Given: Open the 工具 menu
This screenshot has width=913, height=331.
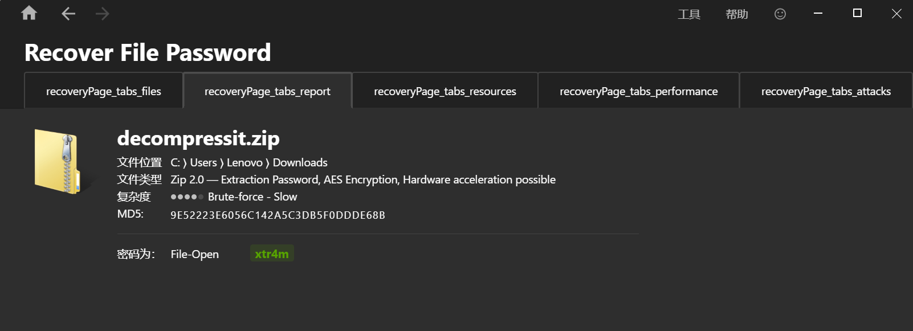Looking at the screenshot, I should tap(689, 14).
